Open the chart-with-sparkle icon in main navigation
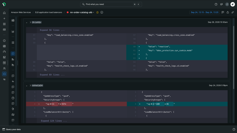The width and height of the screenshot is (237, 133). point(4,57)
